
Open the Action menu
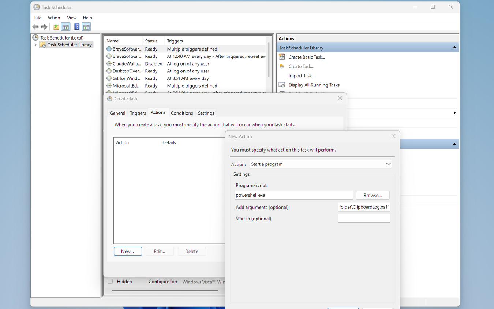click(54, 18)
